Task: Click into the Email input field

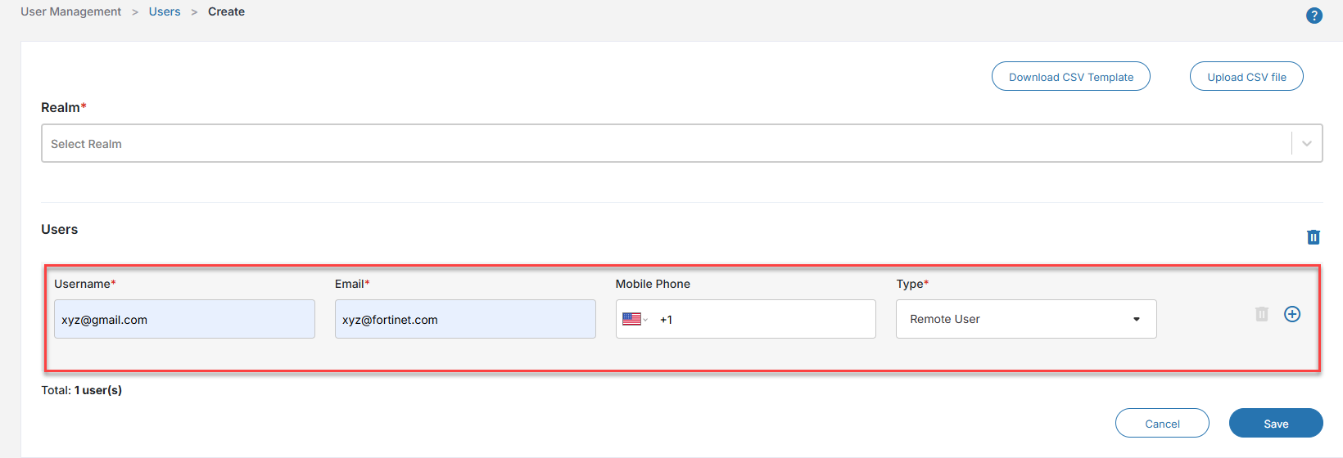Action: 465,319
